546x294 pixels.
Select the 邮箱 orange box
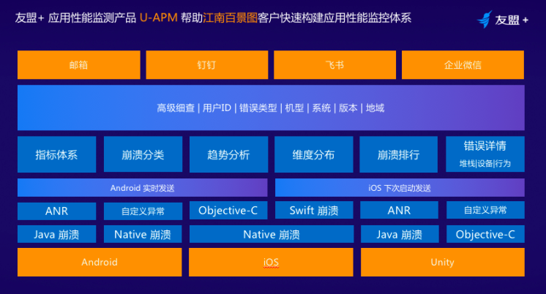coord(79,64)
